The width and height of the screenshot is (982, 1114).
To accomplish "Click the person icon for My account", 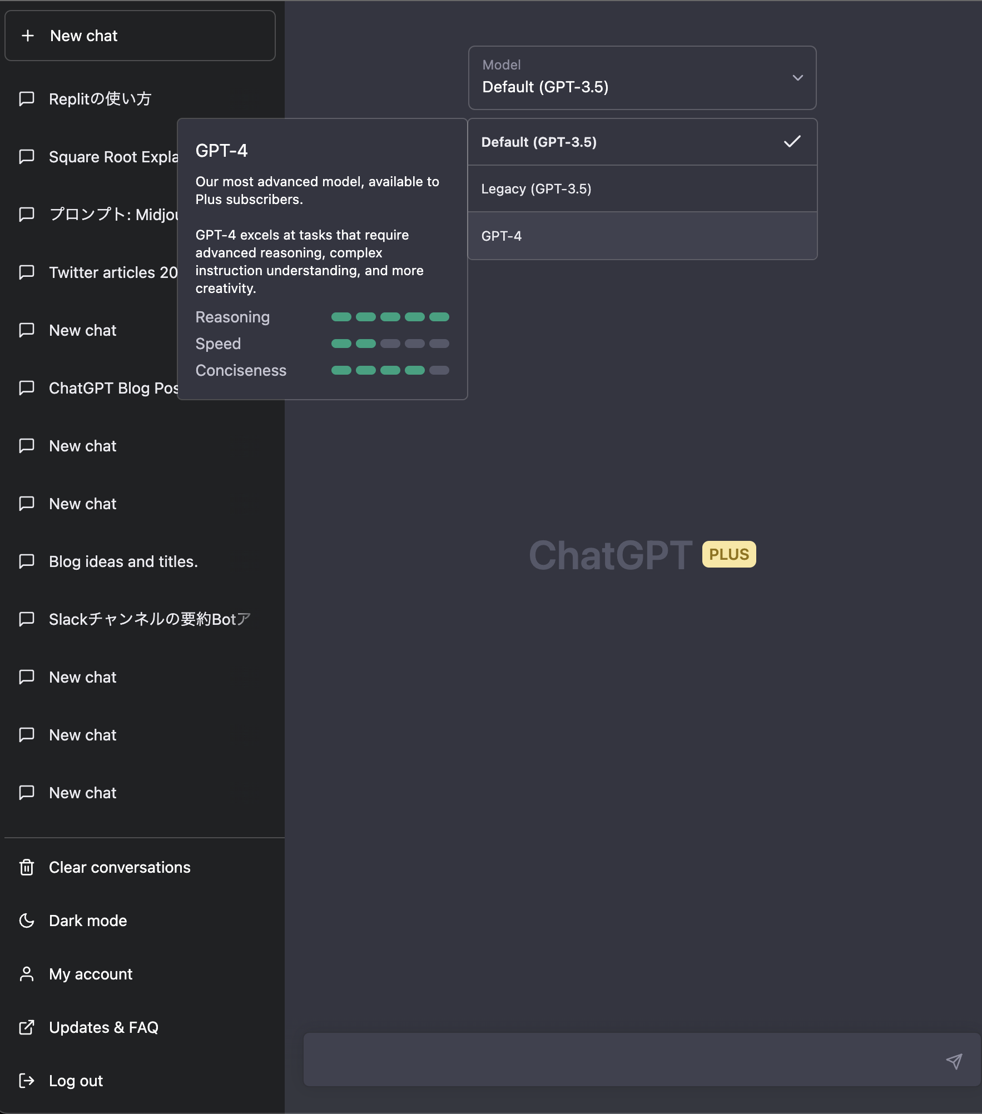I will coord(27,974).
